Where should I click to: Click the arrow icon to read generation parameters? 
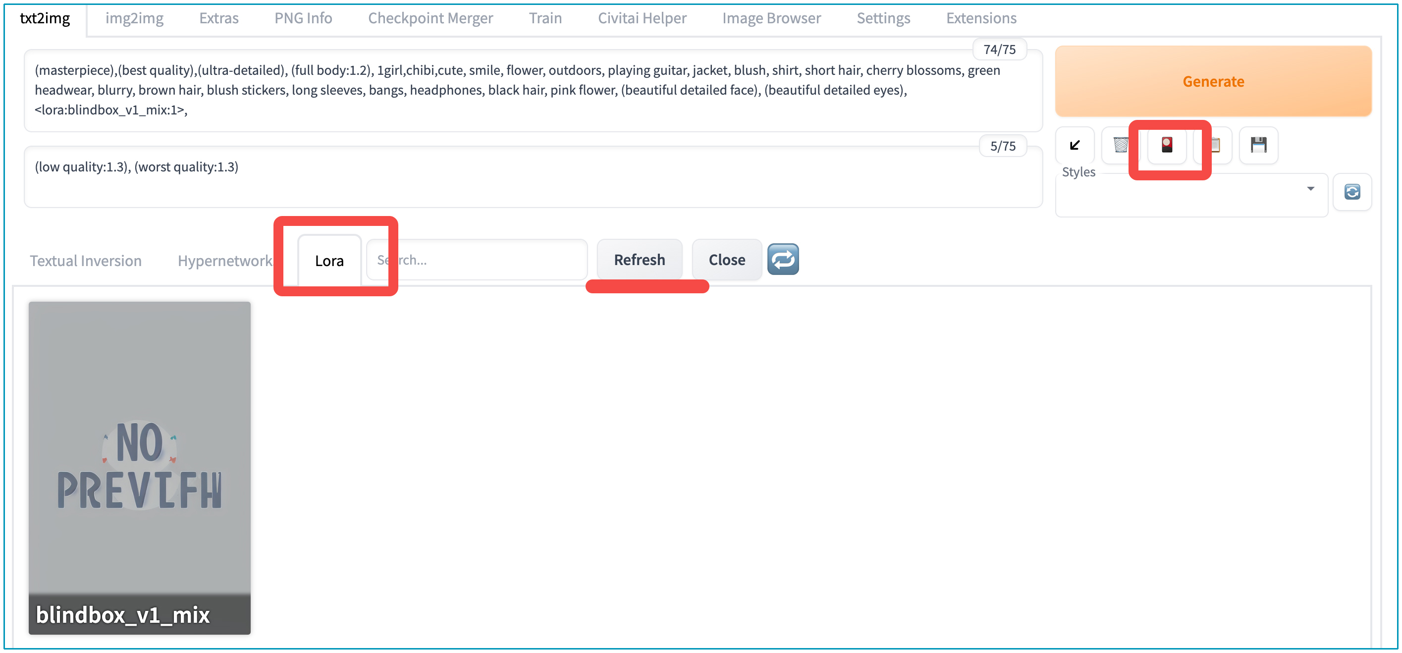(1075, 145)
